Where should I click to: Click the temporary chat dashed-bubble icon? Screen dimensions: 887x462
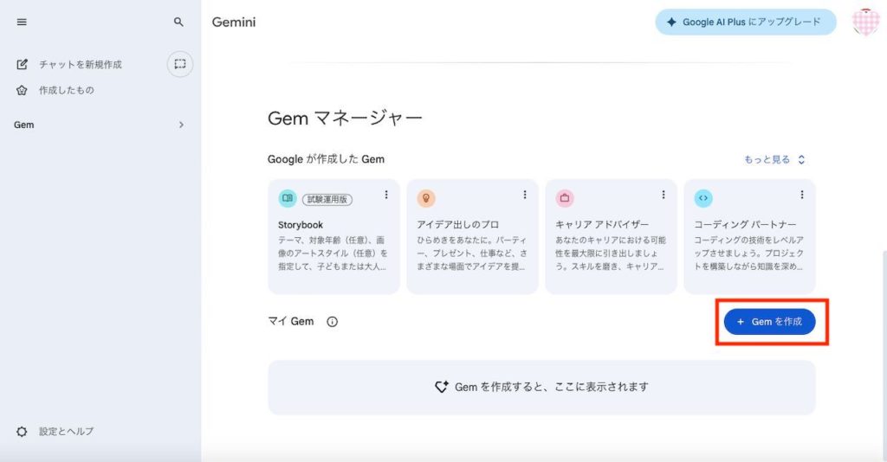179,64
